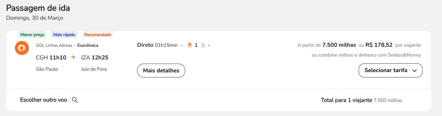Click the 7.500 milhas price
The image size is (442, 116).
tap(339, 45)
